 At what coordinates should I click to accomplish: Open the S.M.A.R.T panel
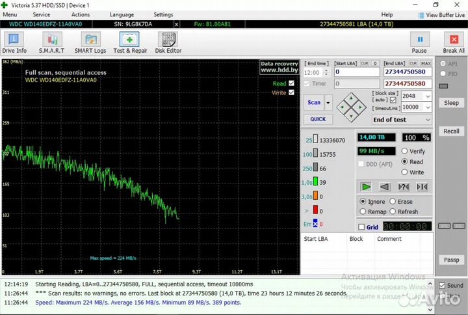coord(51,43)
